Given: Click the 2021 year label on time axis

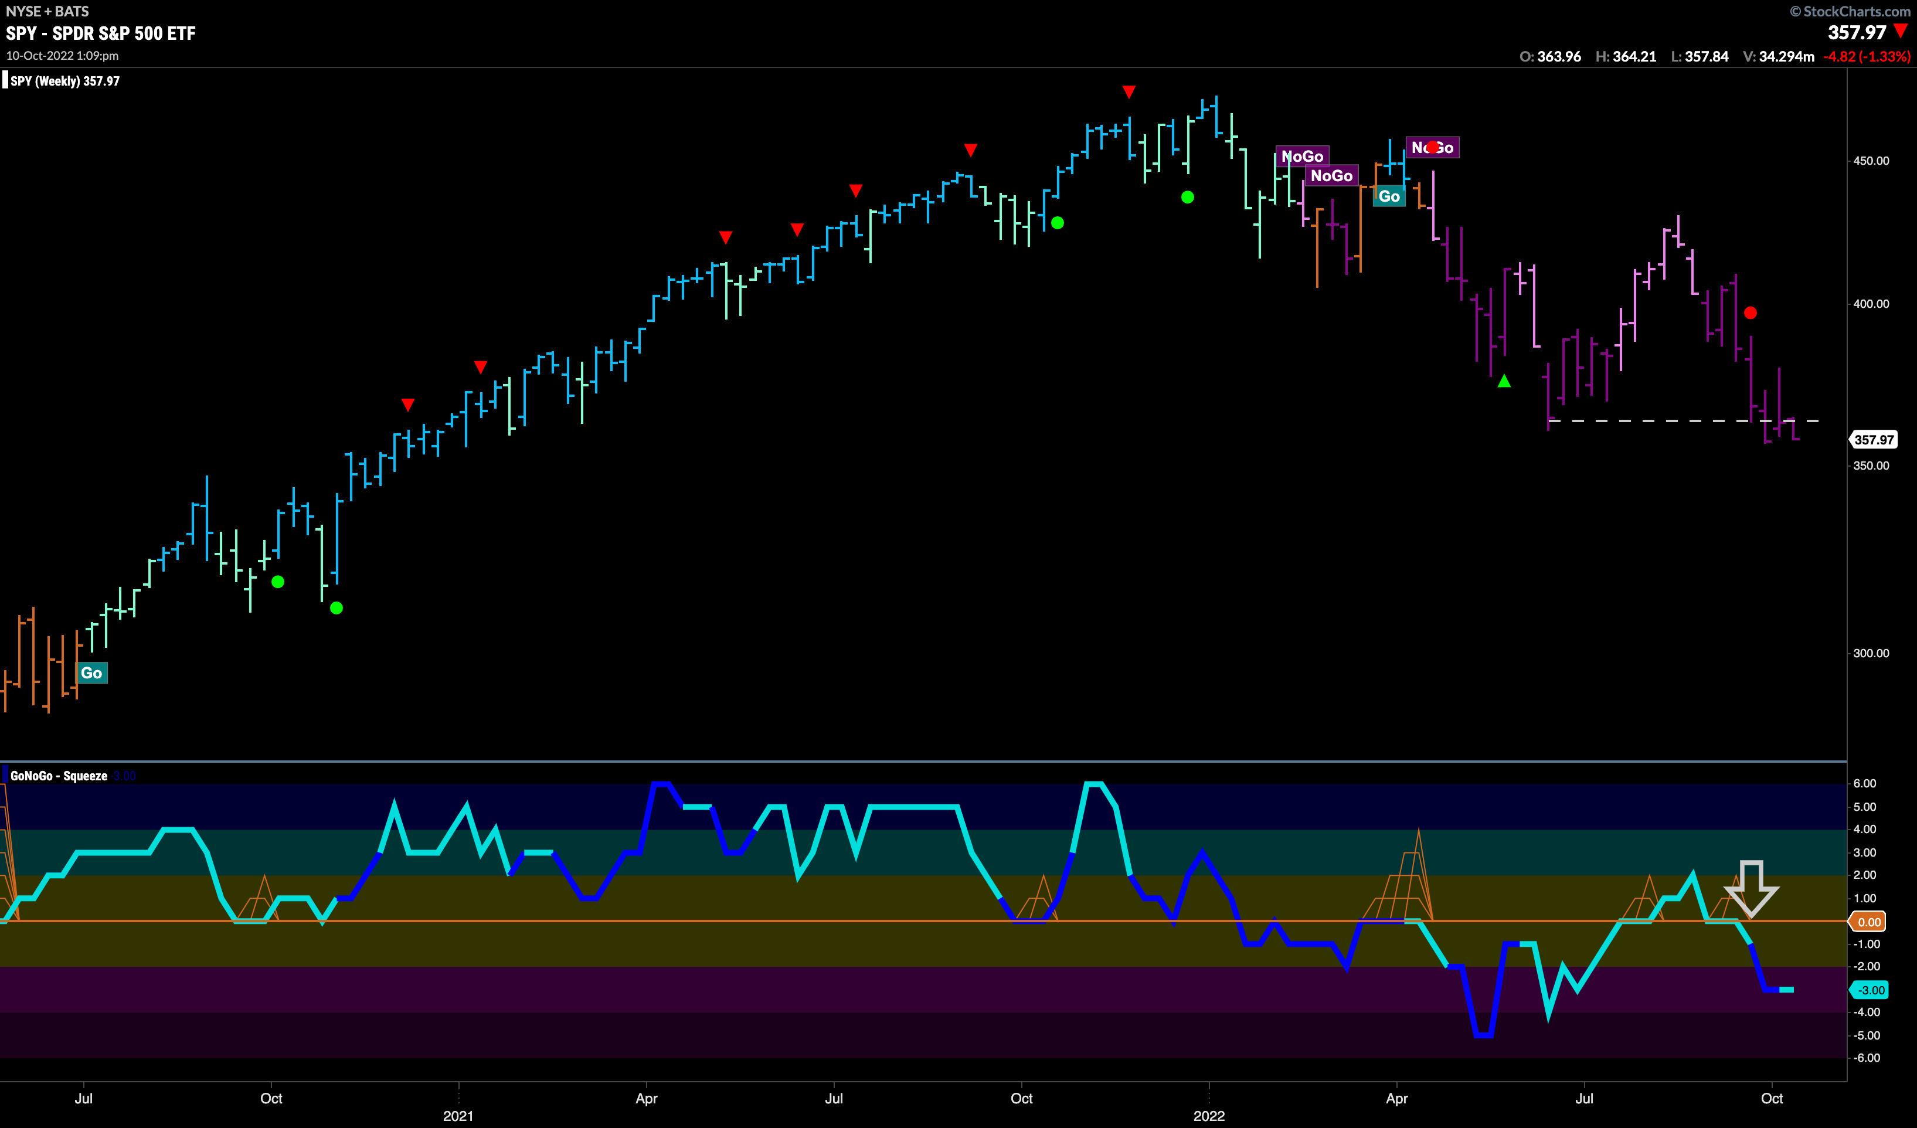Looking at the screenshot, I should (x=458, y=1116).
